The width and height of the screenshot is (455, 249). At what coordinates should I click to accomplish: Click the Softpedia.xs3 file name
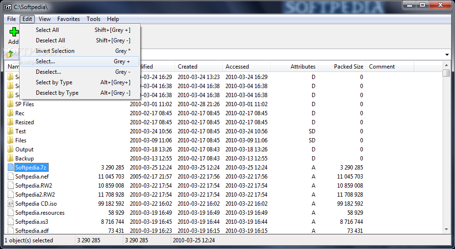32,222
